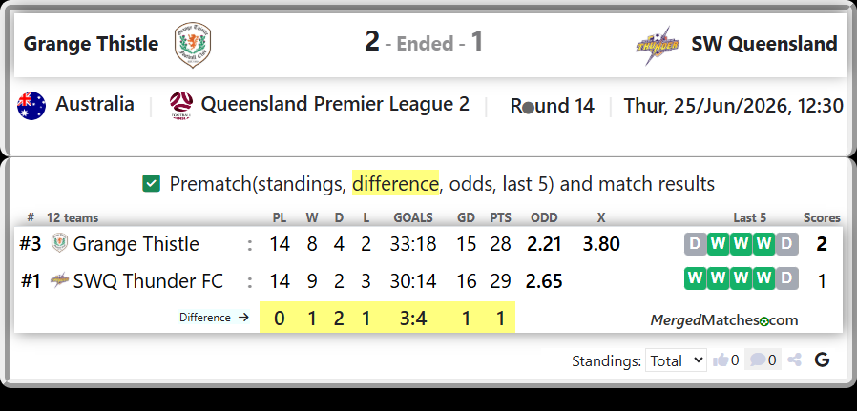Click the first grey D badge for Grange Thistle

click(695, 244)
